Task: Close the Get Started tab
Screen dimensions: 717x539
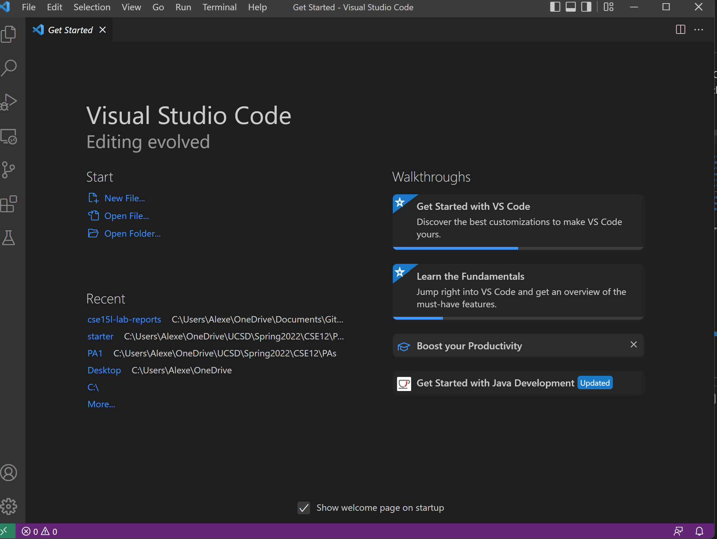Action: pyautogui.click(x=102, y=30)
